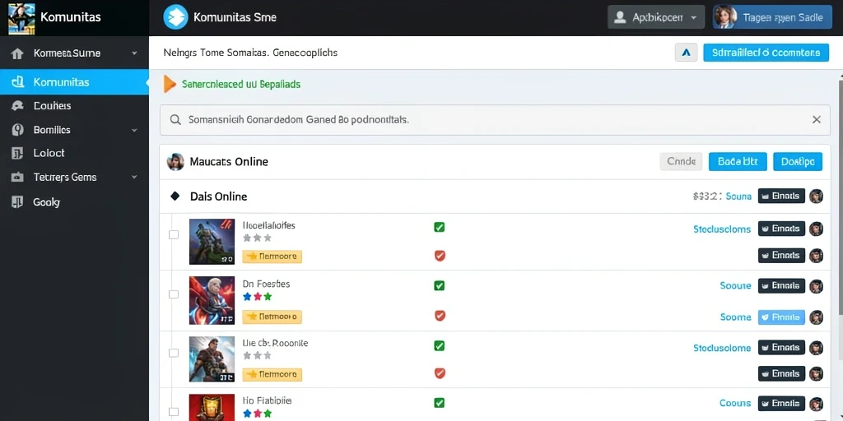Click the avatar icon next to Maucats Online

[175, 162]
